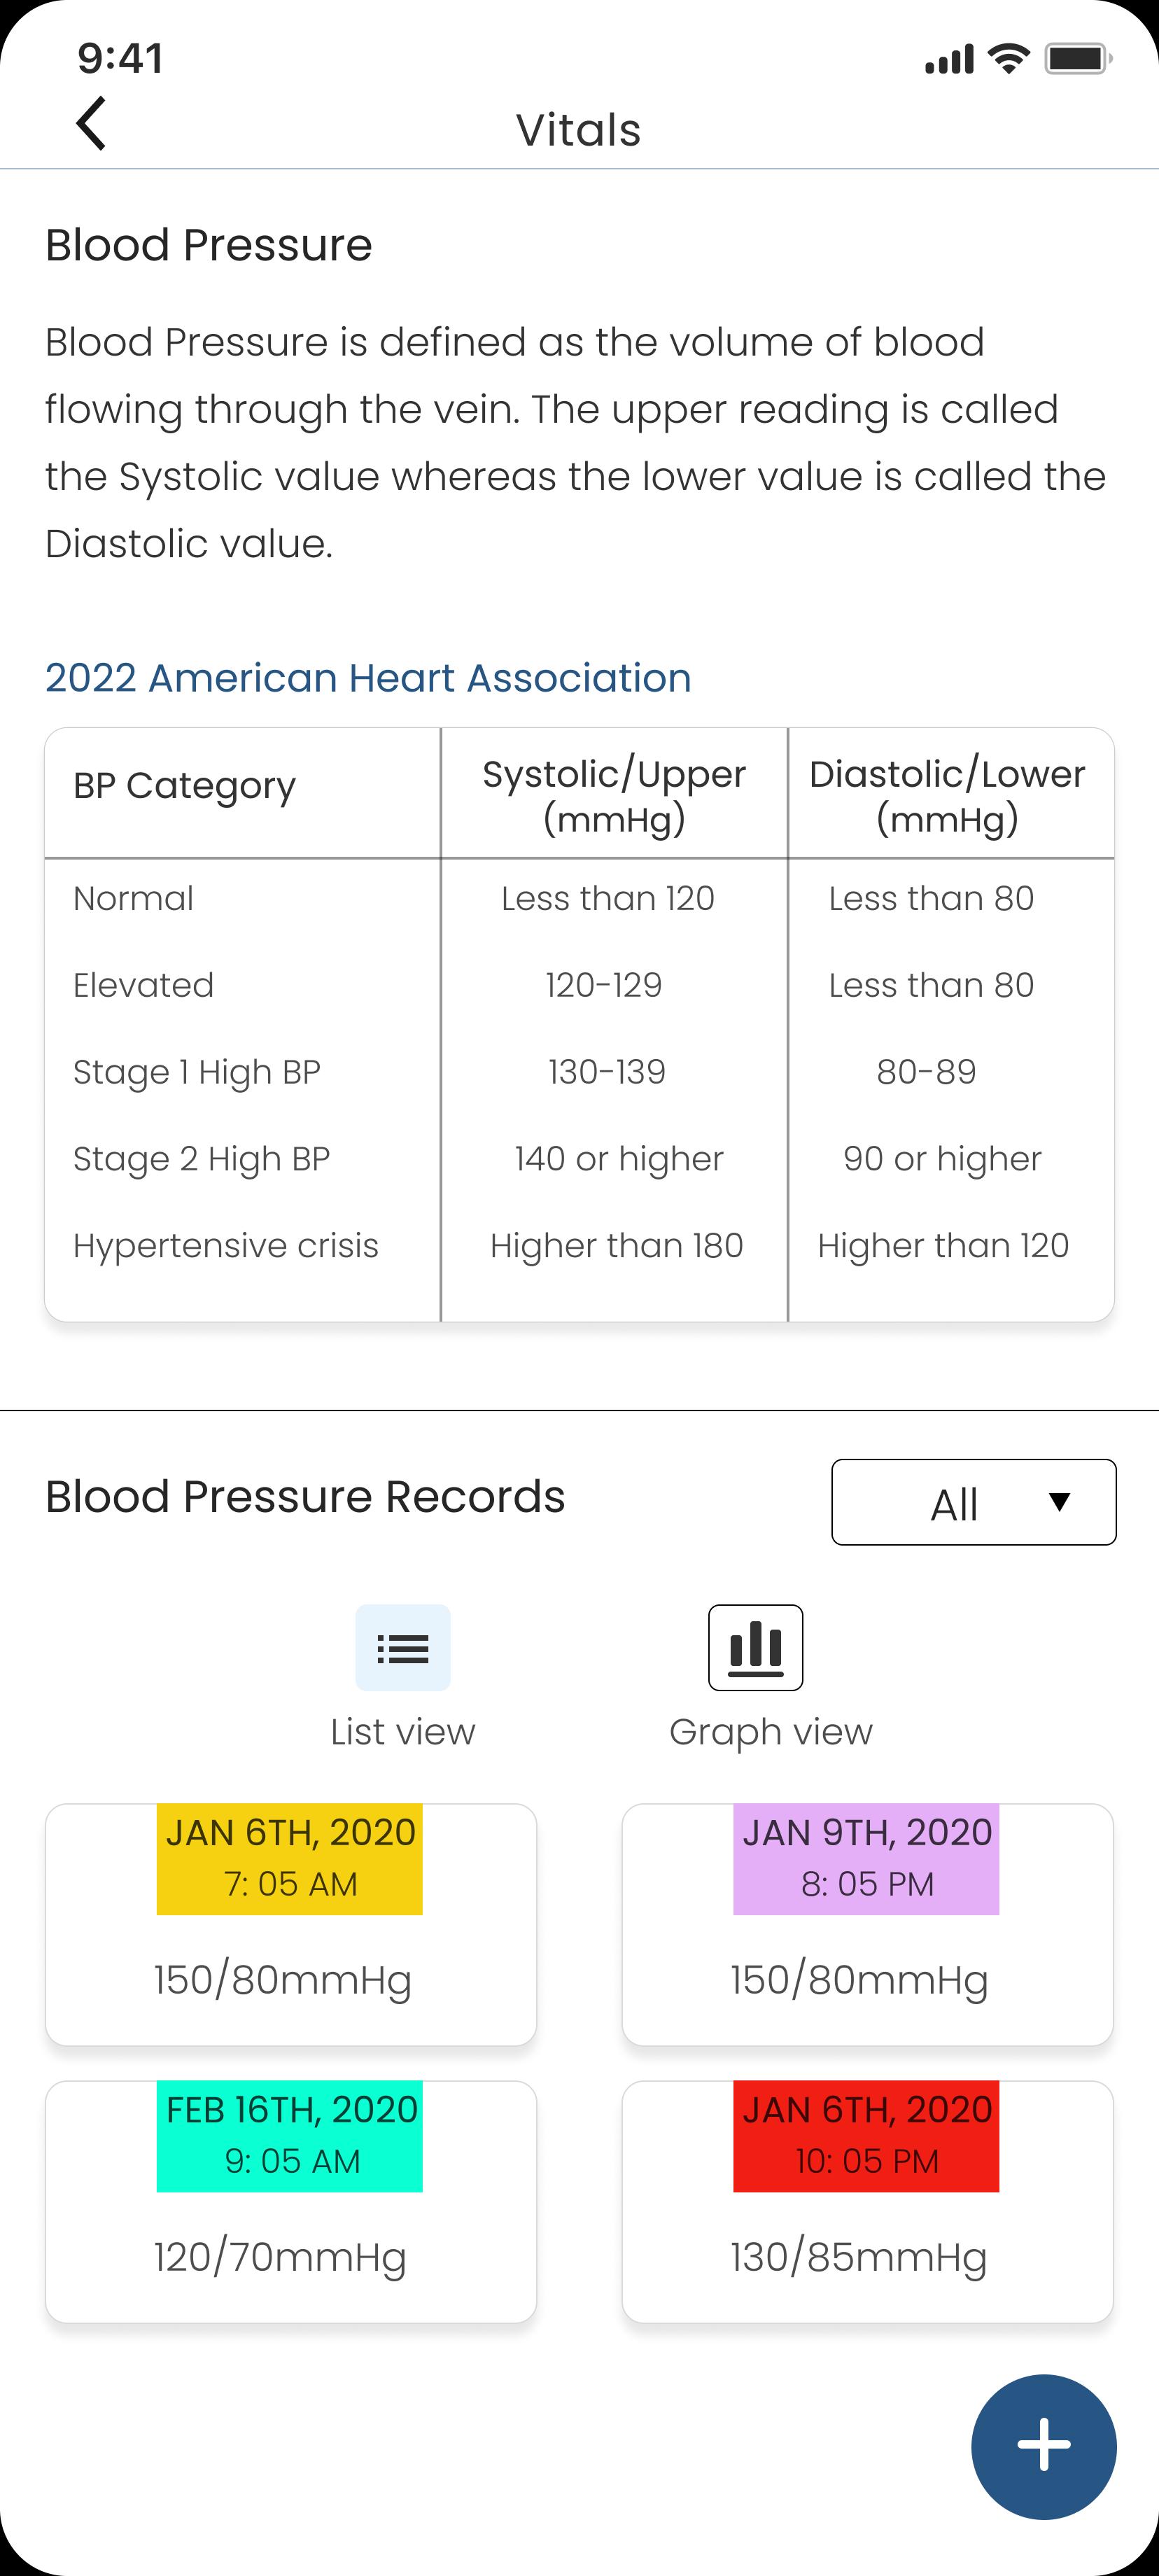Tap the blue plus add-record button

1043,2446
